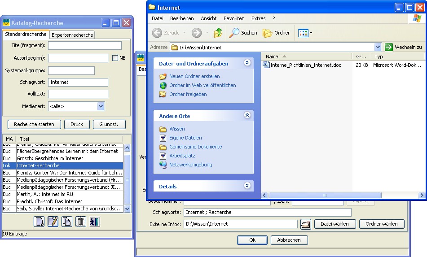427x257 pixels.
Task: Open Suchen search in Explorer toolbar
Action: 243,33
